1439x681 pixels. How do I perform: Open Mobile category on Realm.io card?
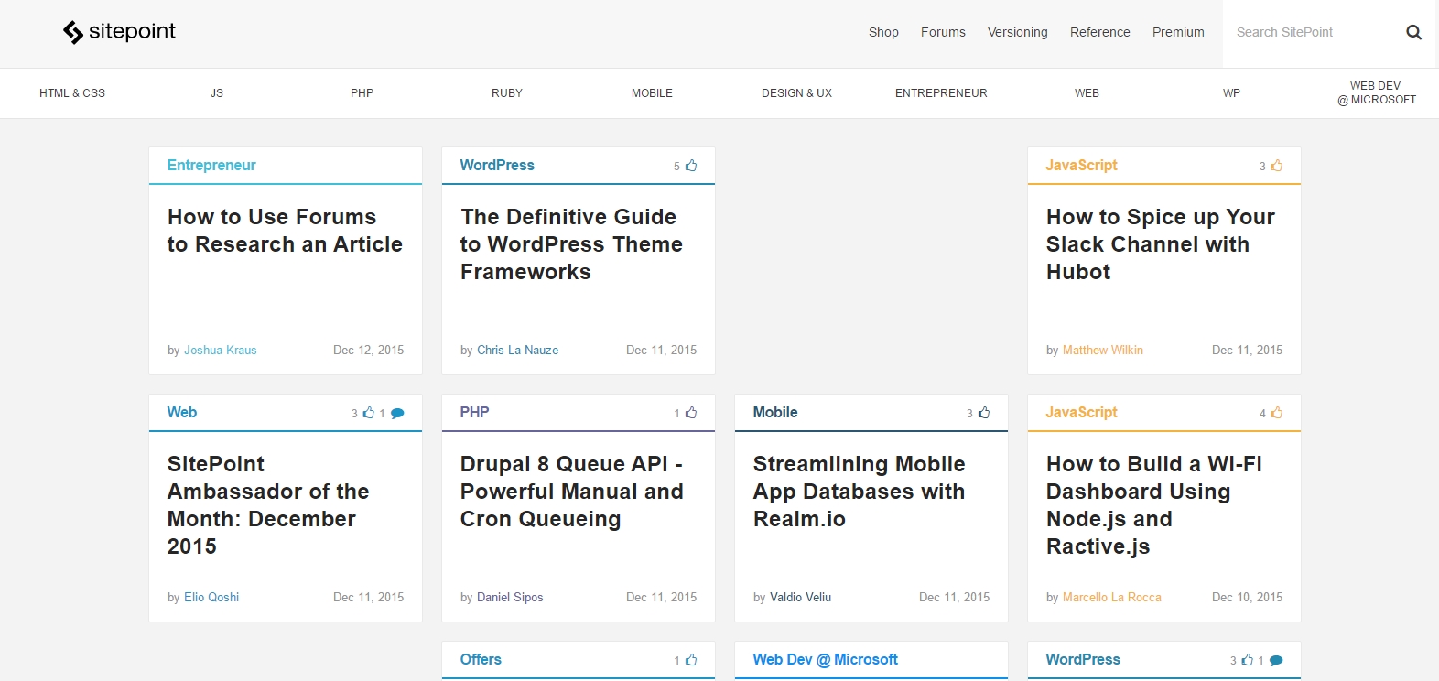coord(775,413)
